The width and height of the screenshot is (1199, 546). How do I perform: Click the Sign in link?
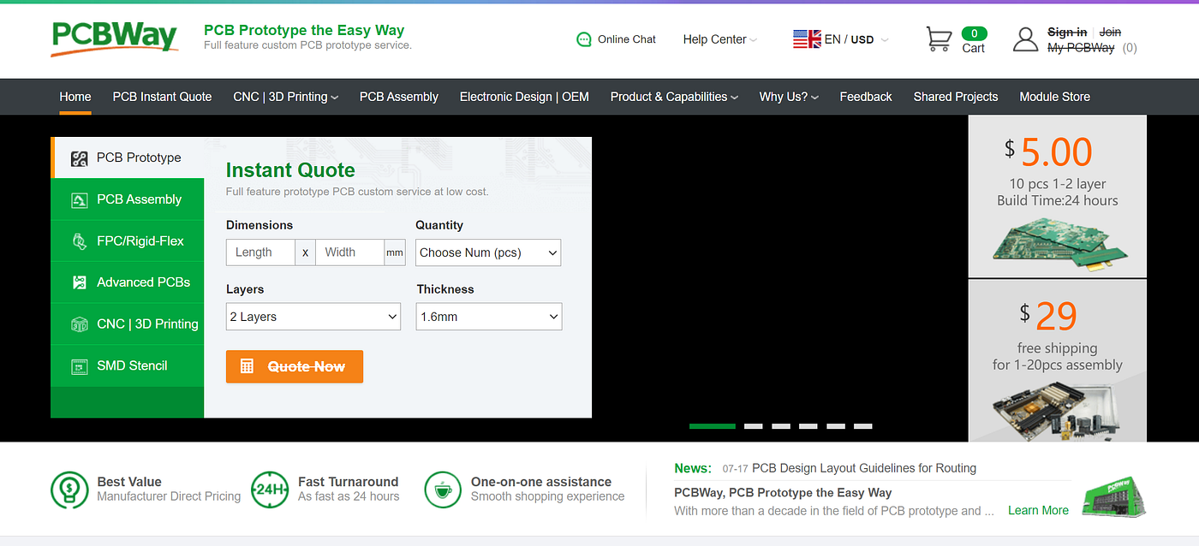(x=1067, y=32)
